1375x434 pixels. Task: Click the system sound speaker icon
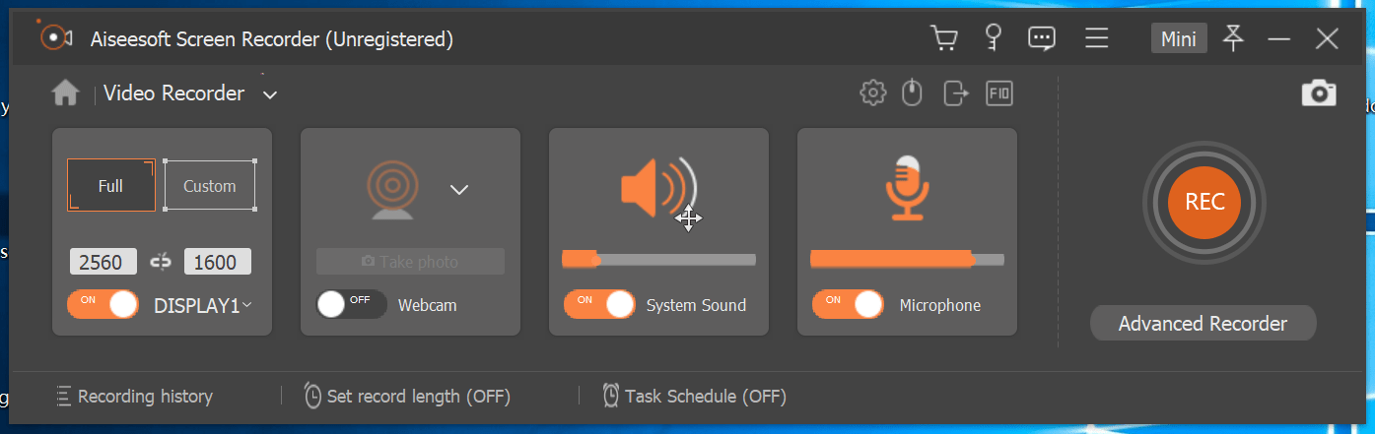(658, 188)
